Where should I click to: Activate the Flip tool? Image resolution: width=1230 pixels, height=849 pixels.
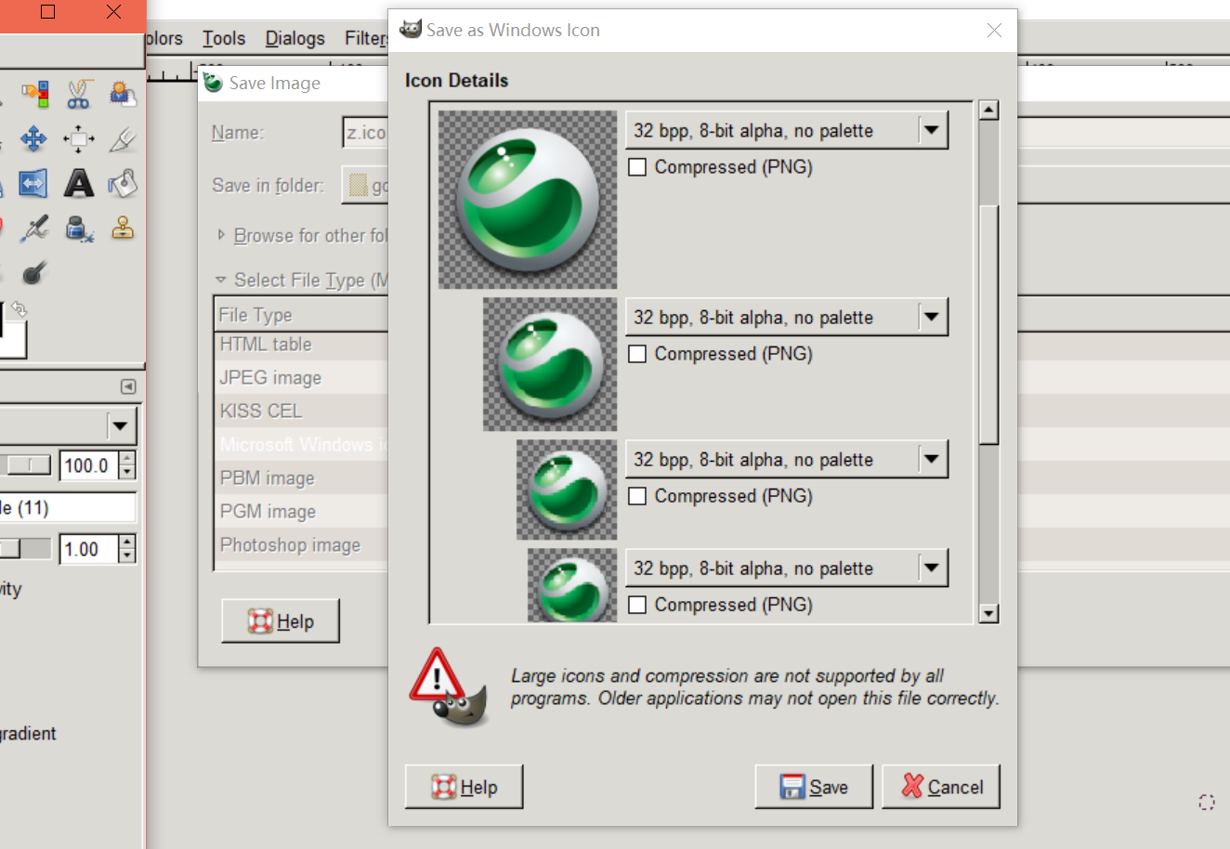(33, 184)
